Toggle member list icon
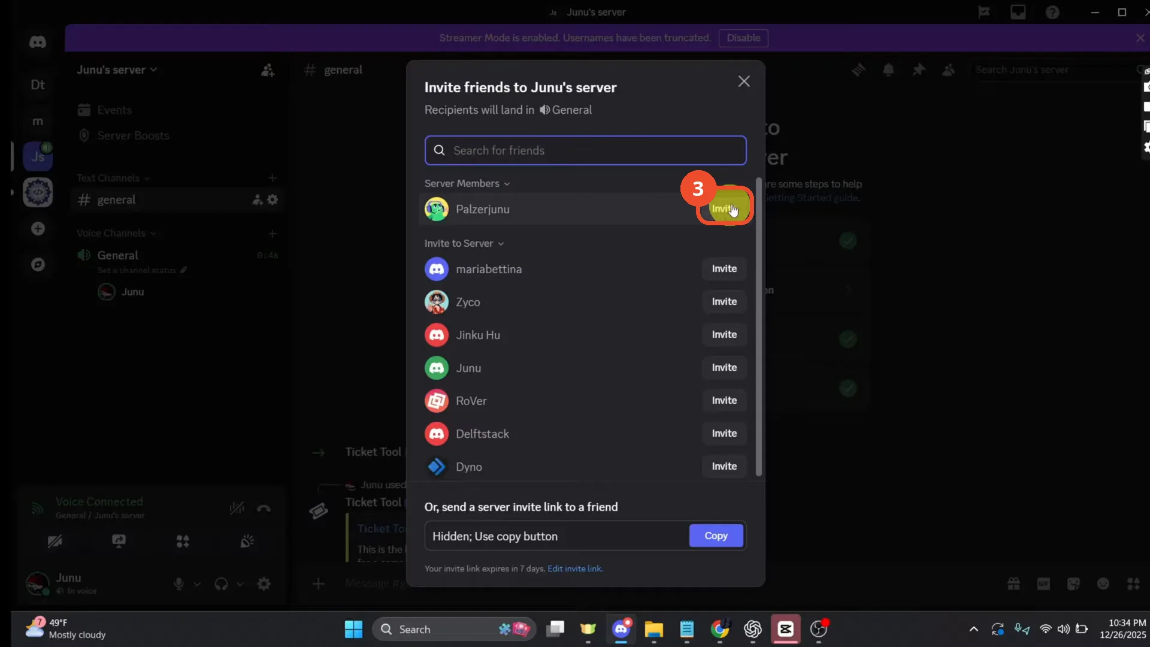This screenshot has height=647, width=1150. pos(948,70)
